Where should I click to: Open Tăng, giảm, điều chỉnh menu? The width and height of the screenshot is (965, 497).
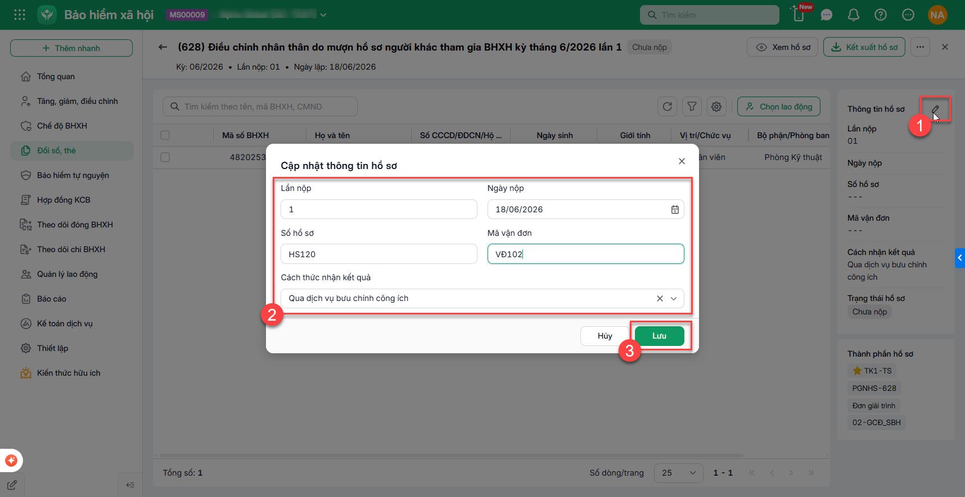tap(72, 101)
